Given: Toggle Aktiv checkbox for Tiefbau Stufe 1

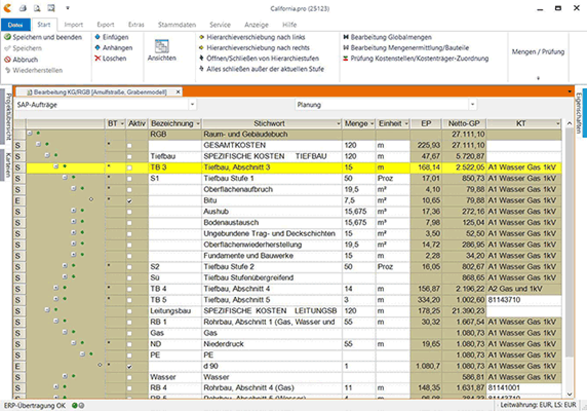Looking at the screenshot, I should [129, 179].
